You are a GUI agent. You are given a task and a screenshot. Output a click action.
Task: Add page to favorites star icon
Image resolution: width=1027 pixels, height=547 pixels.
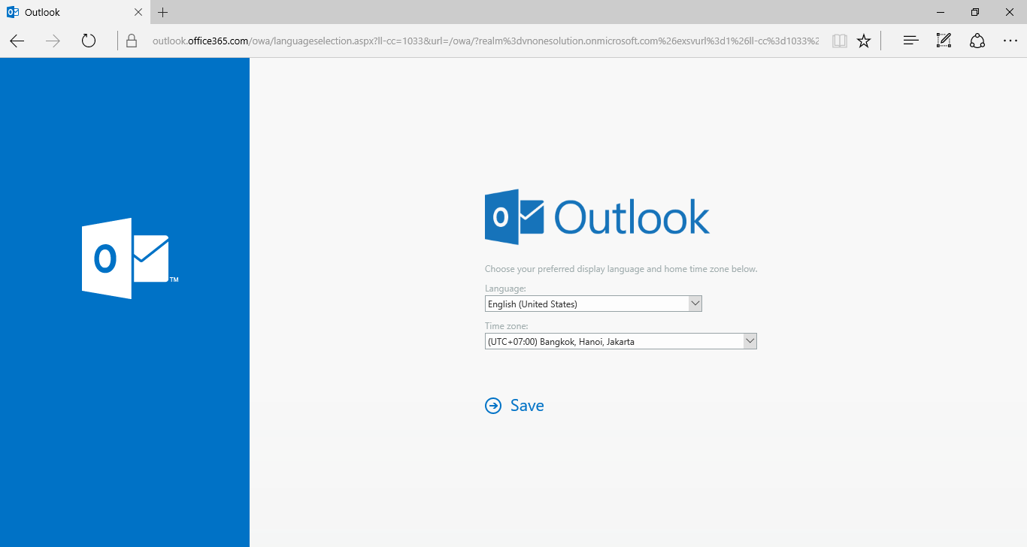coord(864,41)
